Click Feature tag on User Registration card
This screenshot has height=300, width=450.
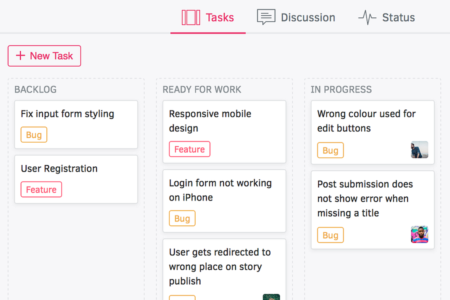[41, 189]
